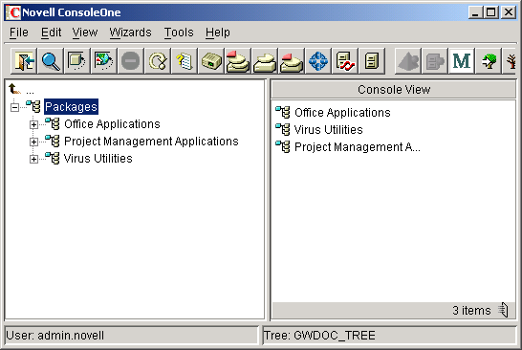Click the Console View header
The height and width of the screenshot is (350, 522).
[x=394, y=90]
